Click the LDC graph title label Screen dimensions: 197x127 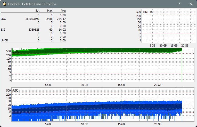tap(16, 51)
